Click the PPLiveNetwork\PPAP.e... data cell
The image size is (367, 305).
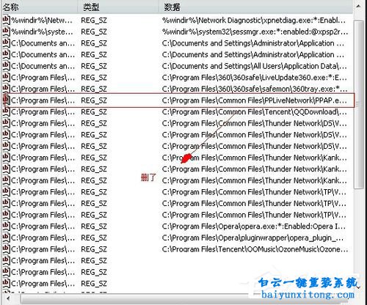click(x=255, y=100)
